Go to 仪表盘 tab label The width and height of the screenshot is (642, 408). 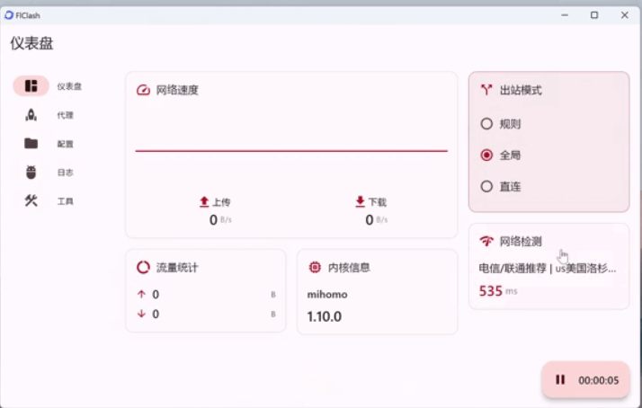(x=69, y=86)
